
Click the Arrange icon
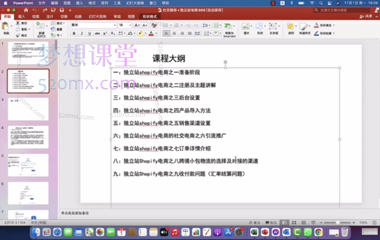coord(290,26)
